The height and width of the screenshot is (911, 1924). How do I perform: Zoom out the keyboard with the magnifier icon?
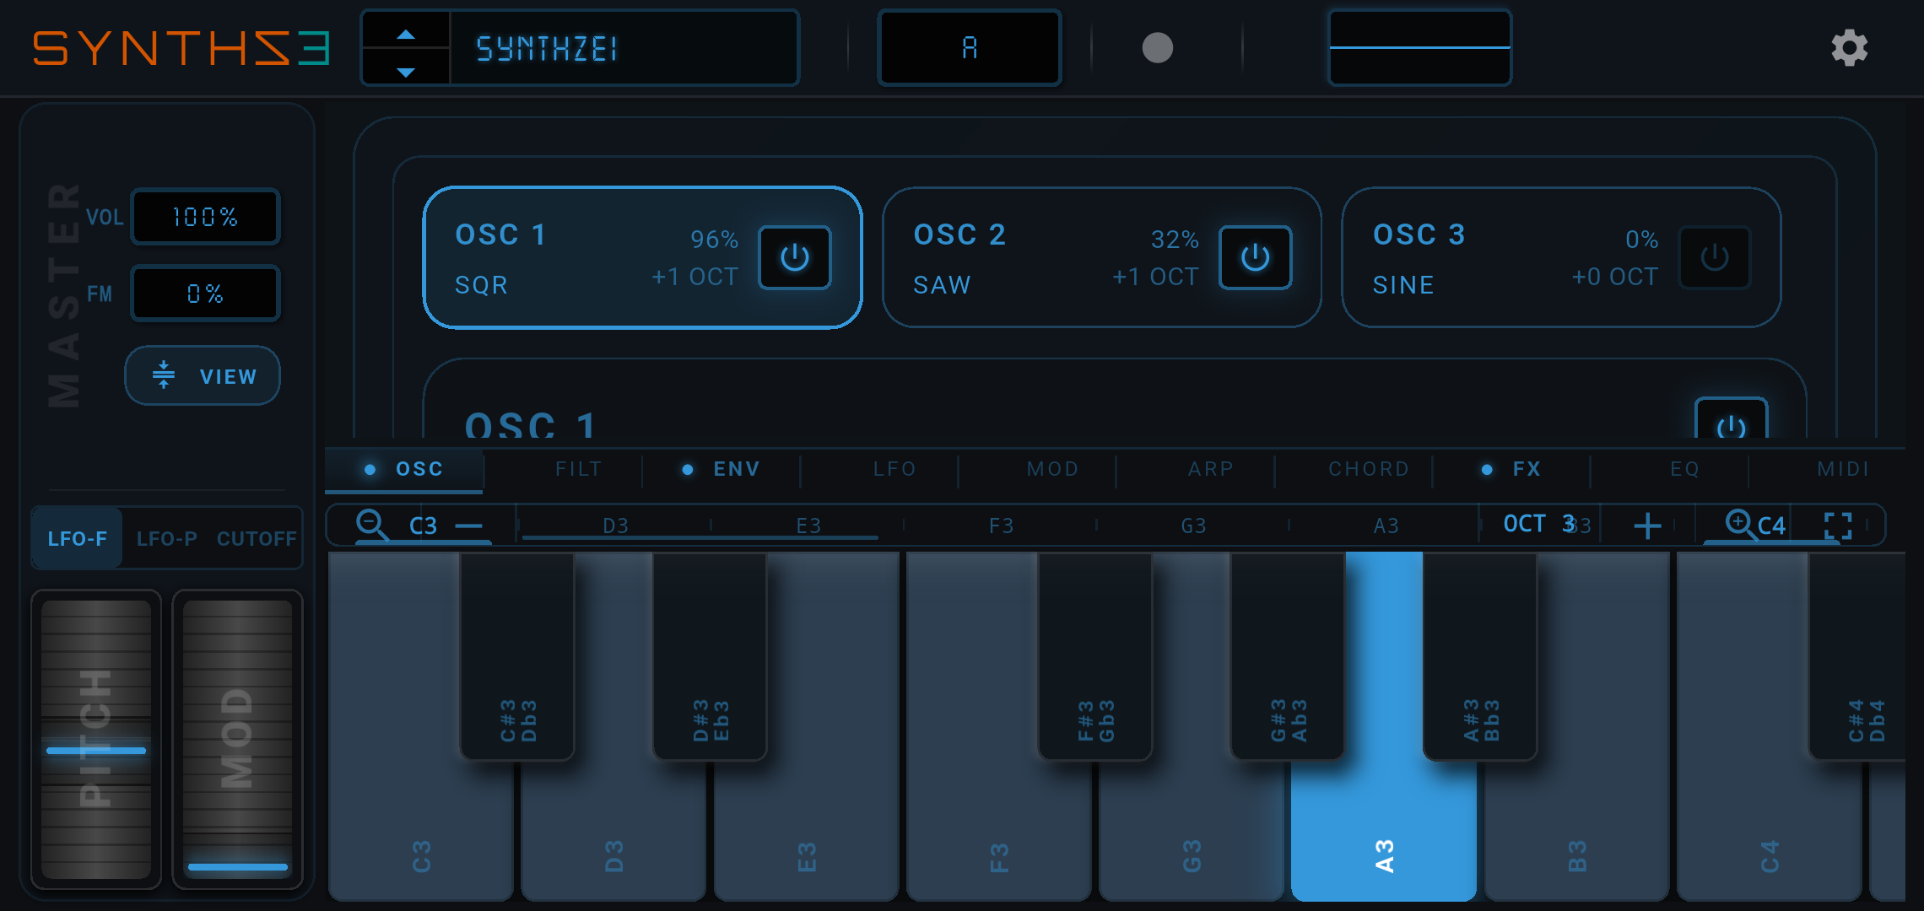pos(369,524)
